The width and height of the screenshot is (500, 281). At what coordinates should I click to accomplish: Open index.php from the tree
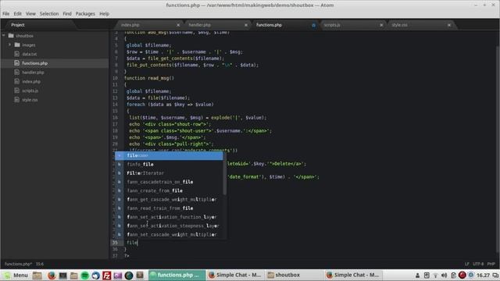tap(31, 81)
